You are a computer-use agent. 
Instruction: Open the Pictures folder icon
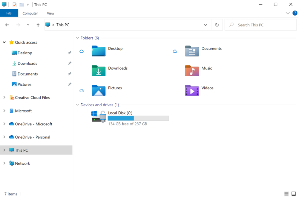pos(98,90)
